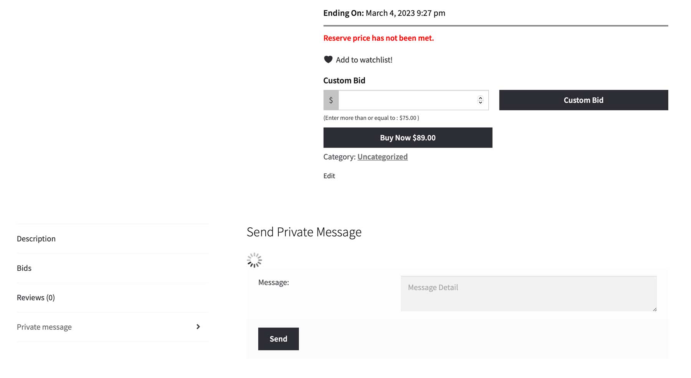Screen dimensions: 691x378
Task: Submit a bid with the Custom Bid button
Action: pos(583,100)
